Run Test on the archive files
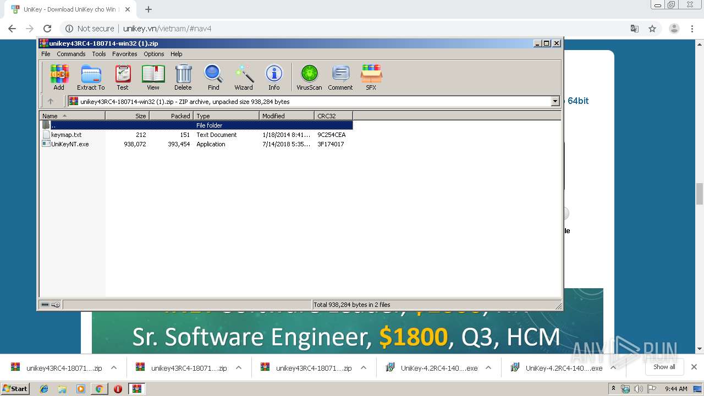This screenshot has width=704, height=396. [122, 77]
